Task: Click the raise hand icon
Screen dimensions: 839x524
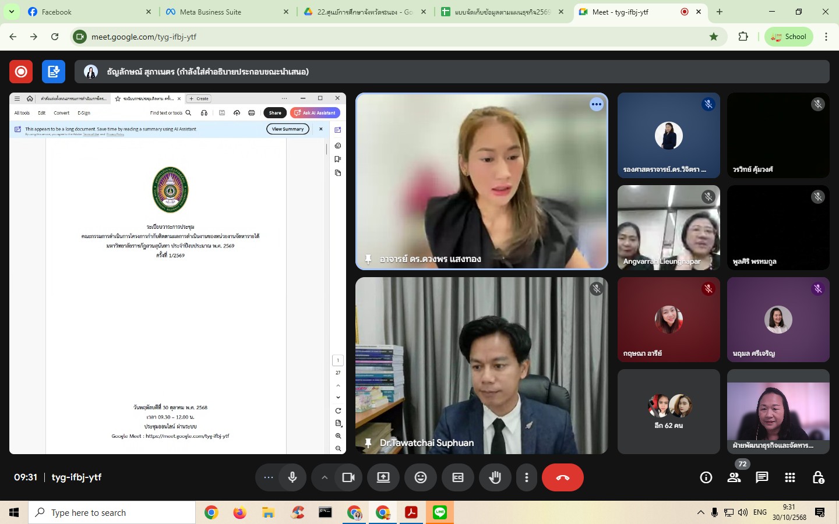Action: point(495,477)
